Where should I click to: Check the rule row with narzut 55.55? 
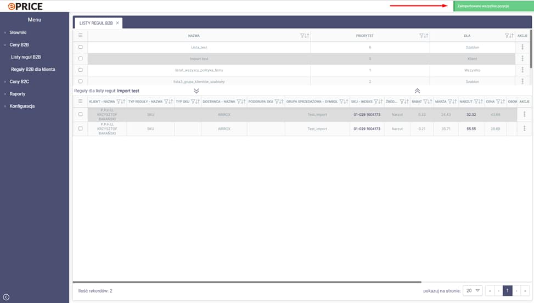[80, 128]
